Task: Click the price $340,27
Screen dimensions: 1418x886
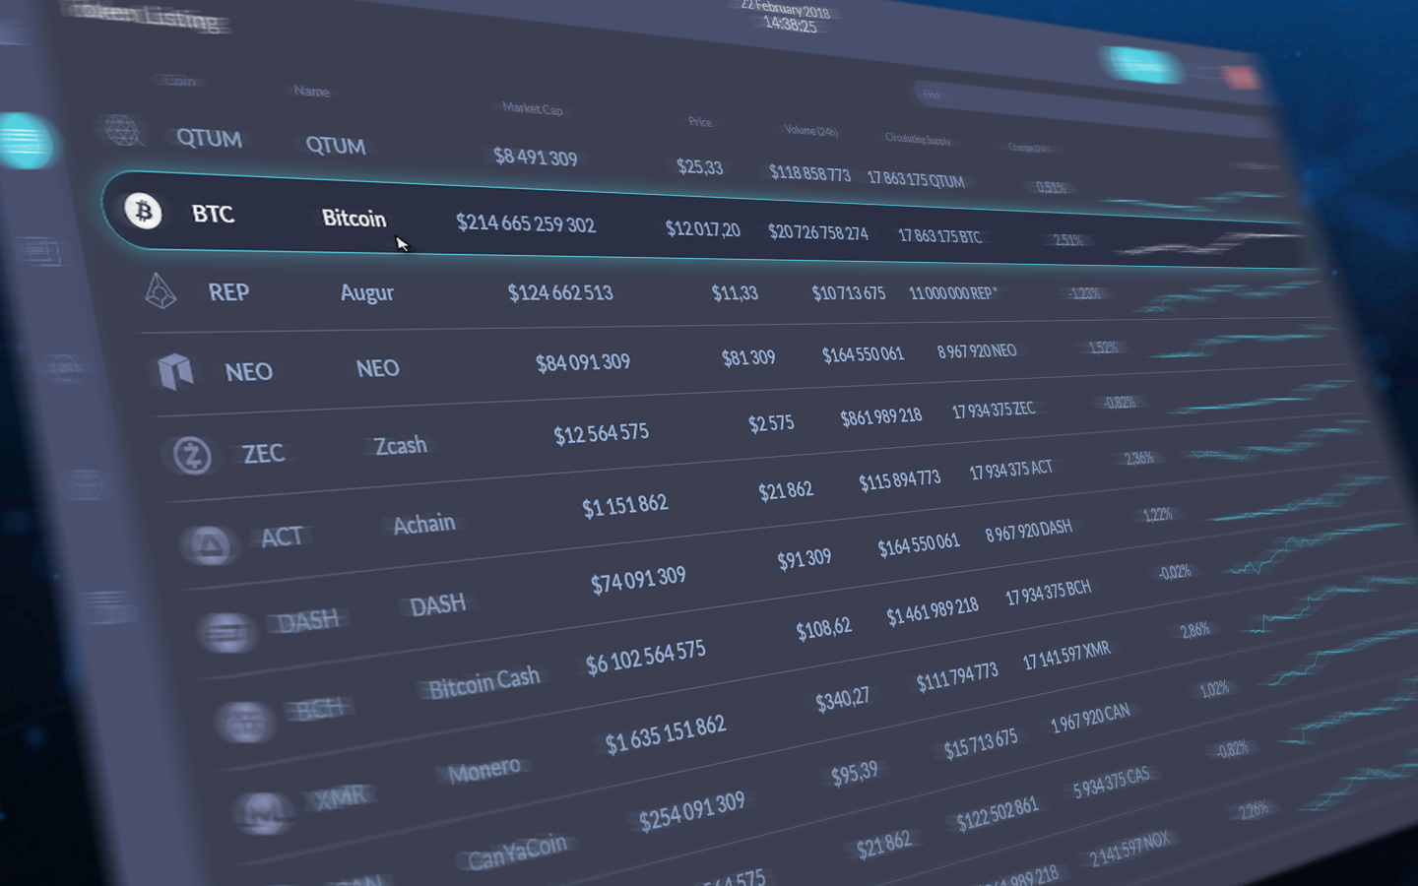Action: click(842, 700)
